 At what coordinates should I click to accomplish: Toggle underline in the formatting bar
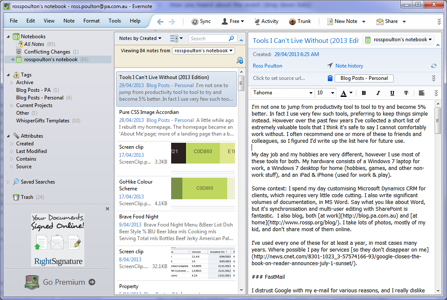click(x=392, y=93)
